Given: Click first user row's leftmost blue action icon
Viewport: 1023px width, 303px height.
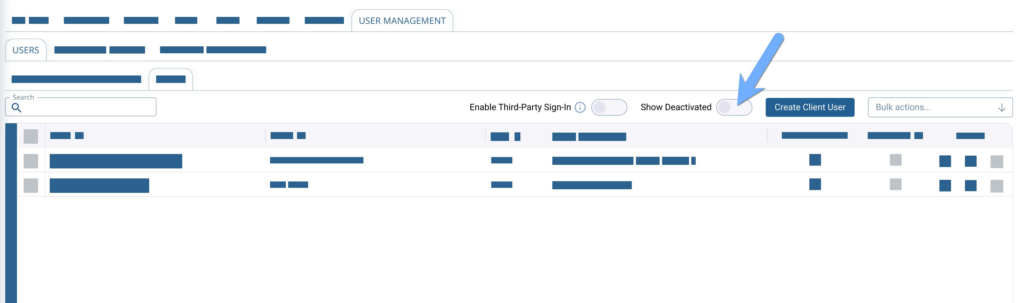Looking at the screenshot, I should [x=945, y=161].
